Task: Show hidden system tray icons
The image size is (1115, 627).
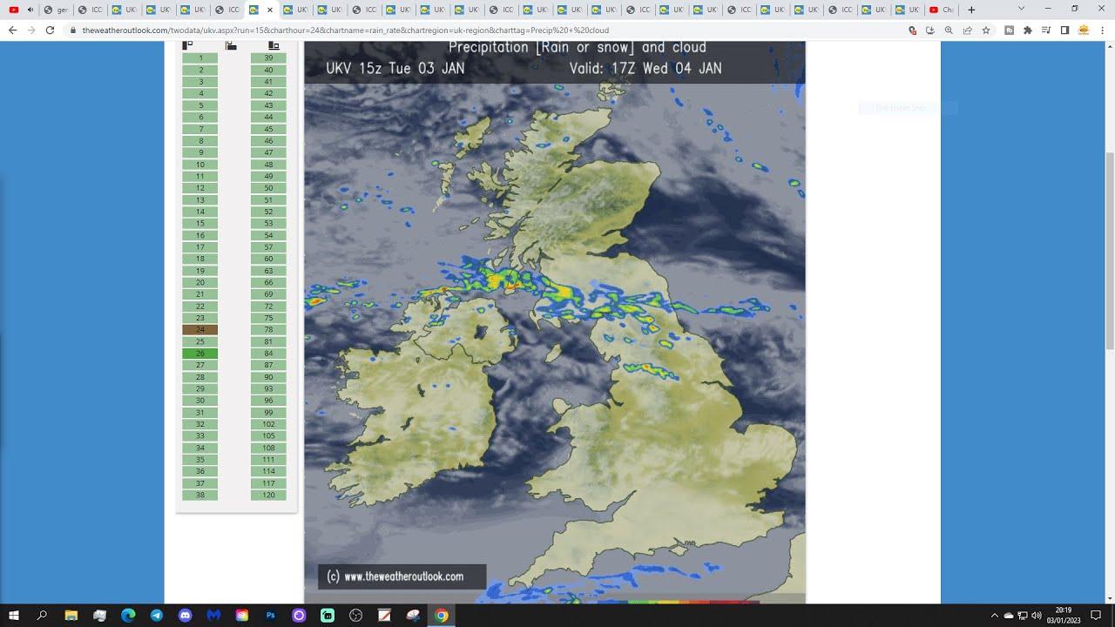Action: (x=994, y=616)
